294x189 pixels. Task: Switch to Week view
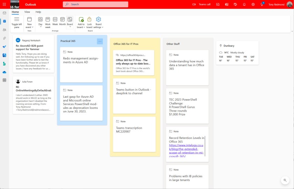[55, 21]
